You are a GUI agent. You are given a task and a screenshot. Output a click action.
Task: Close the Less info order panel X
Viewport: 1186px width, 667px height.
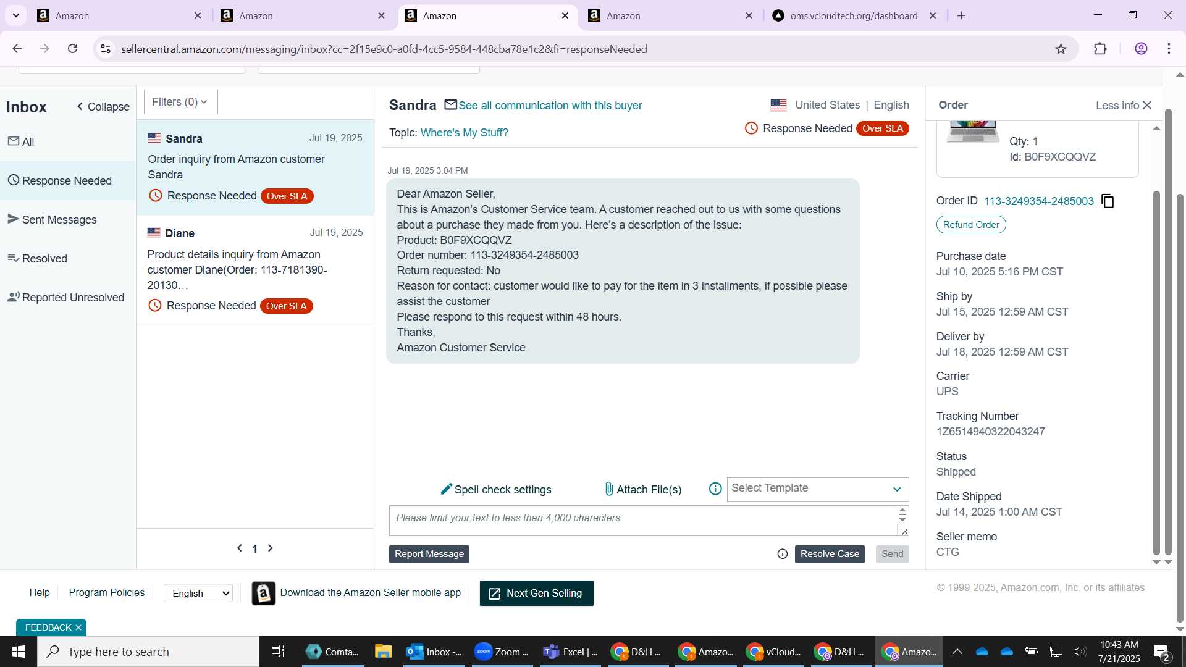click(1147, 105)
